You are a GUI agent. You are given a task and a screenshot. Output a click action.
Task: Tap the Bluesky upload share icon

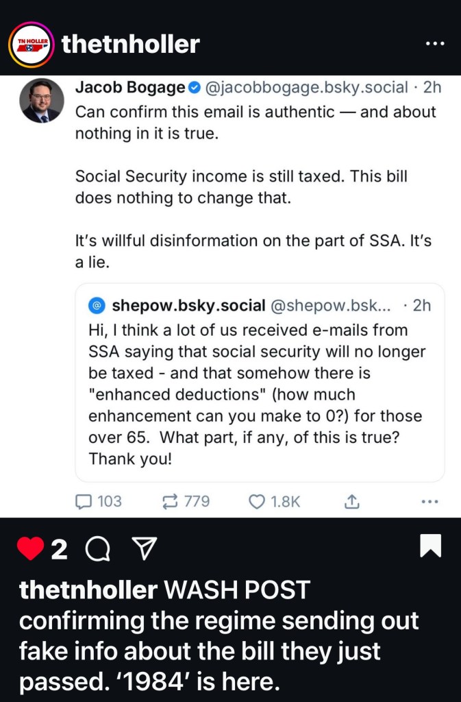pyautogui.click(x=351, y=502)
